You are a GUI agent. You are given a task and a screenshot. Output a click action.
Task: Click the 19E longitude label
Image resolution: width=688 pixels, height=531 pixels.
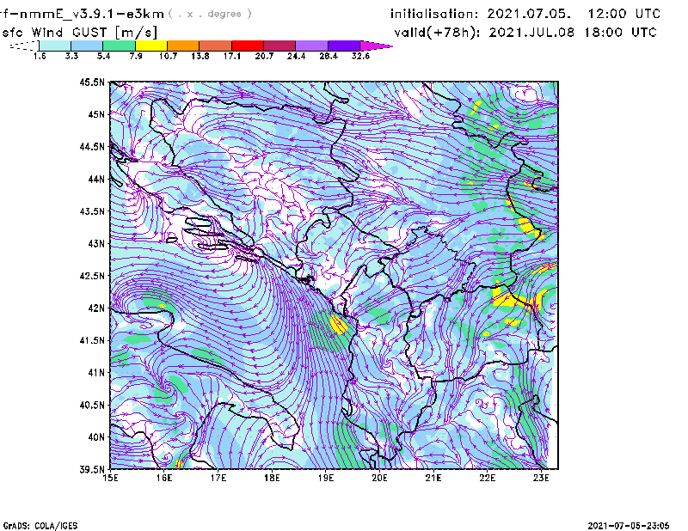tap(326, 478)
